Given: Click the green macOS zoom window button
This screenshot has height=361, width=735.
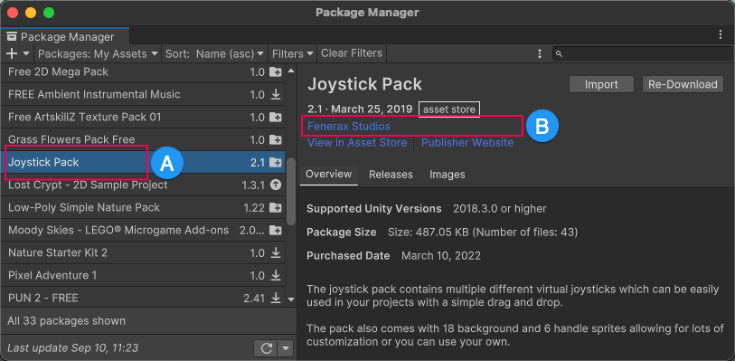Looking at the screenshot, I should click(49, 12).
